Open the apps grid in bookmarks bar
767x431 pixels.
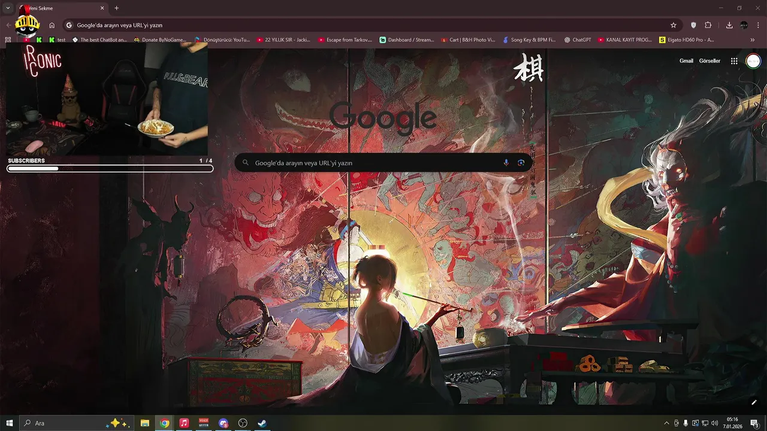click(x=8, y=40)
